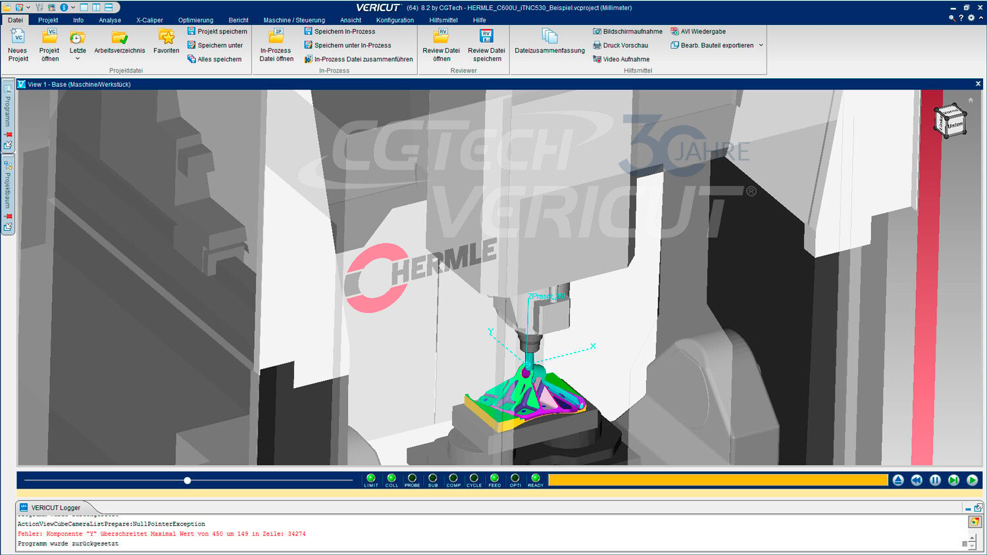Click In-Prozess Datei zusammenführen
This screenshot has width=987, height=555.
click(x=359, y=59)
